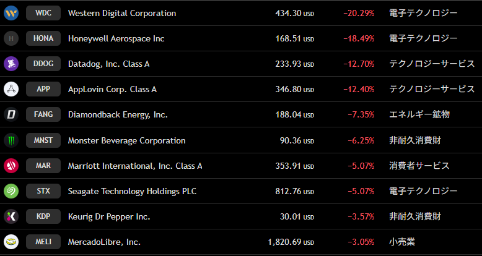Image resolution: width=482 pixels, height=256 pixels.
Task: Open the Datadog purple dog logo
Action: (x=11, y=64)
